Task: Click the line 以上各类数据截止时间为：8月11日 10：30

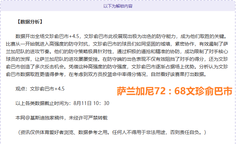Action: click(x=62, y=103)
